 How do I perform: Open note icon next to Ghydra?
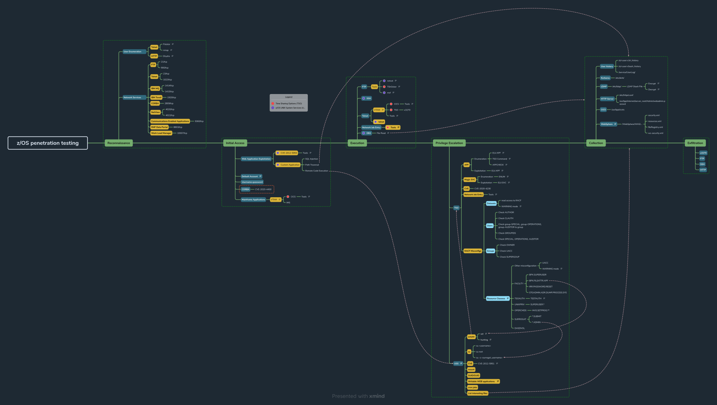point(172,56)
